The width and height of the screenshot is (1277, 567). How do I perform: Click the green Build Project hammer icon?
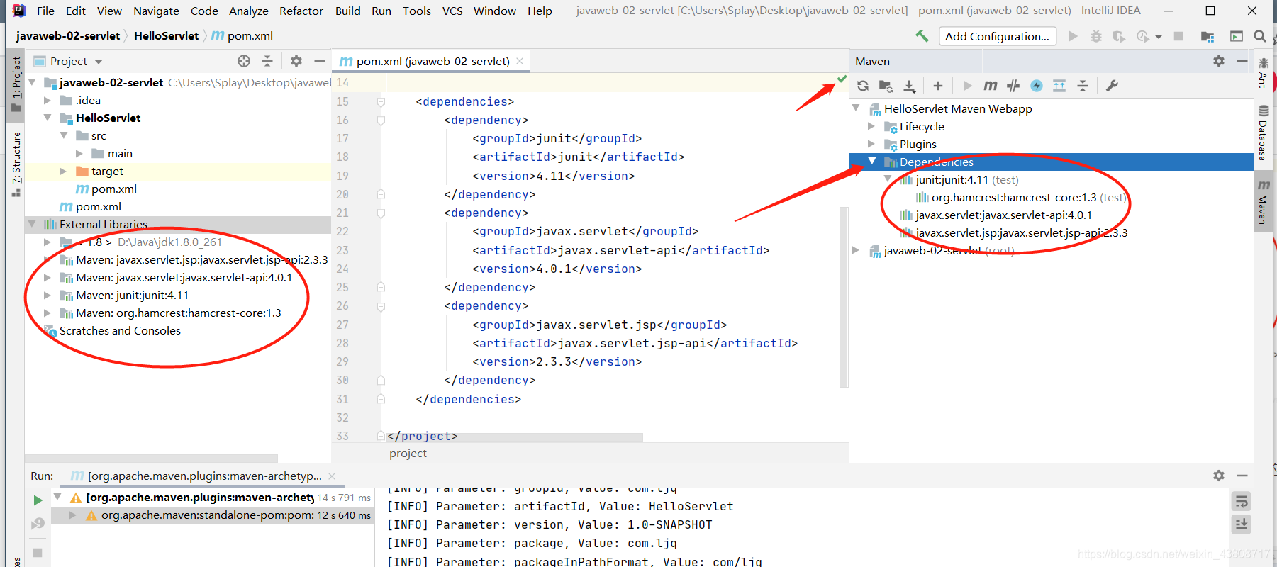click(922, 36)
